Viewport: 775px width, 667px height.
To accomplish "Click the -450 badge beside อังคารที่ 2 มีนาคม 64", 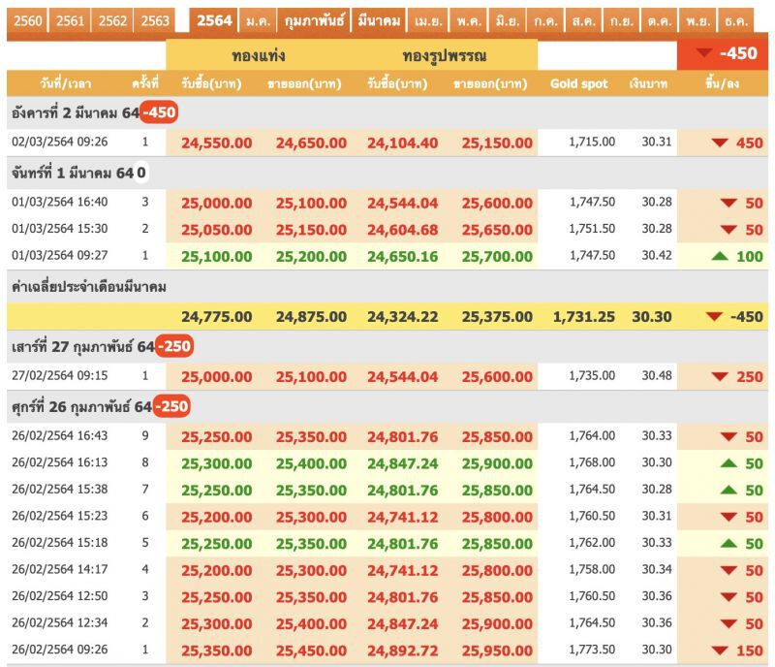I will (x=159, y=112).
